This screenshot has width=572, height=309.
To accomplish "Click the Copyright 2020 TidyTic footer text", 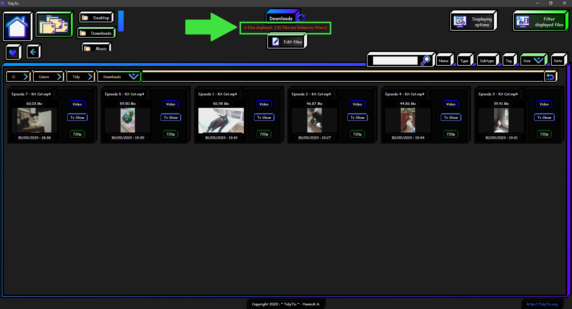I will point(286,304).
